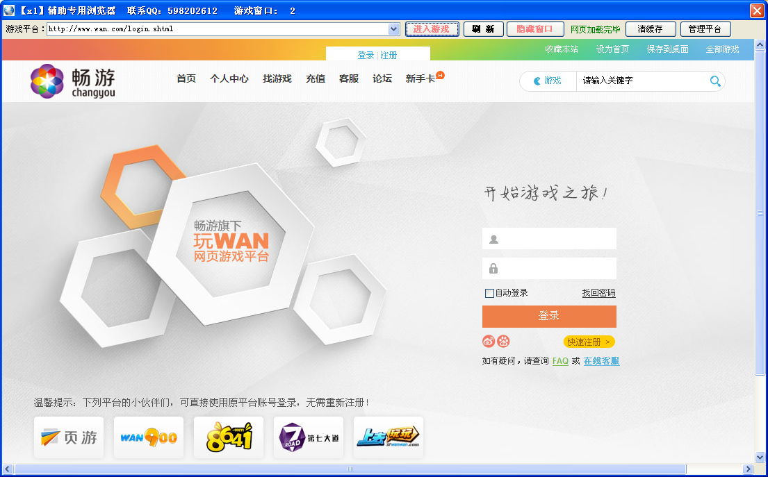Click the search magnifier icon
Image resolution: width=768 pixels, height=477 pixels.
tap(715, 81)
